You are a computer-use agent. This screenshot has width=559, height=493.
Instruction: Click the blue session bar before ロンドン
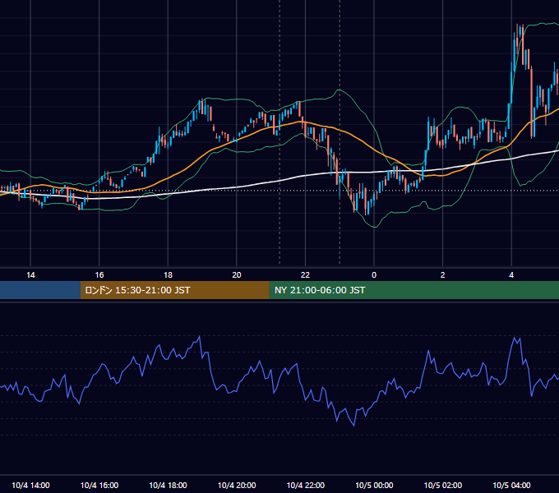click(x=40, y=290)
